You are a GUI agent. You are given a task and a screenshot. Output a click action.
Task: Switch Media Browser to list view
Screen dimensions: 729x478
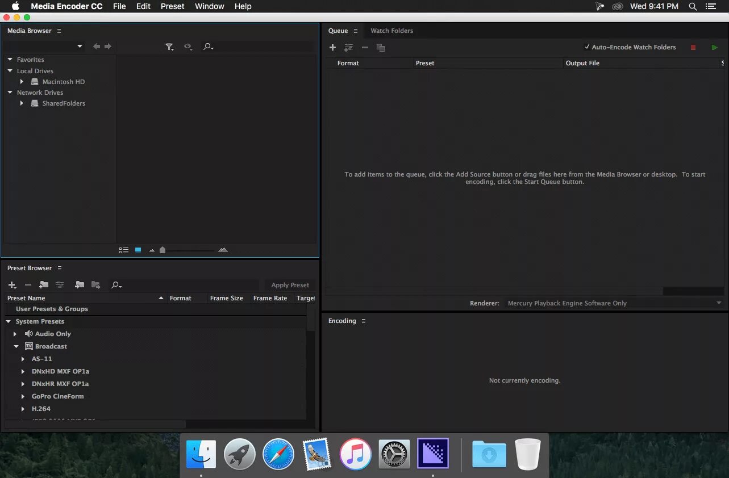(124, 250)
